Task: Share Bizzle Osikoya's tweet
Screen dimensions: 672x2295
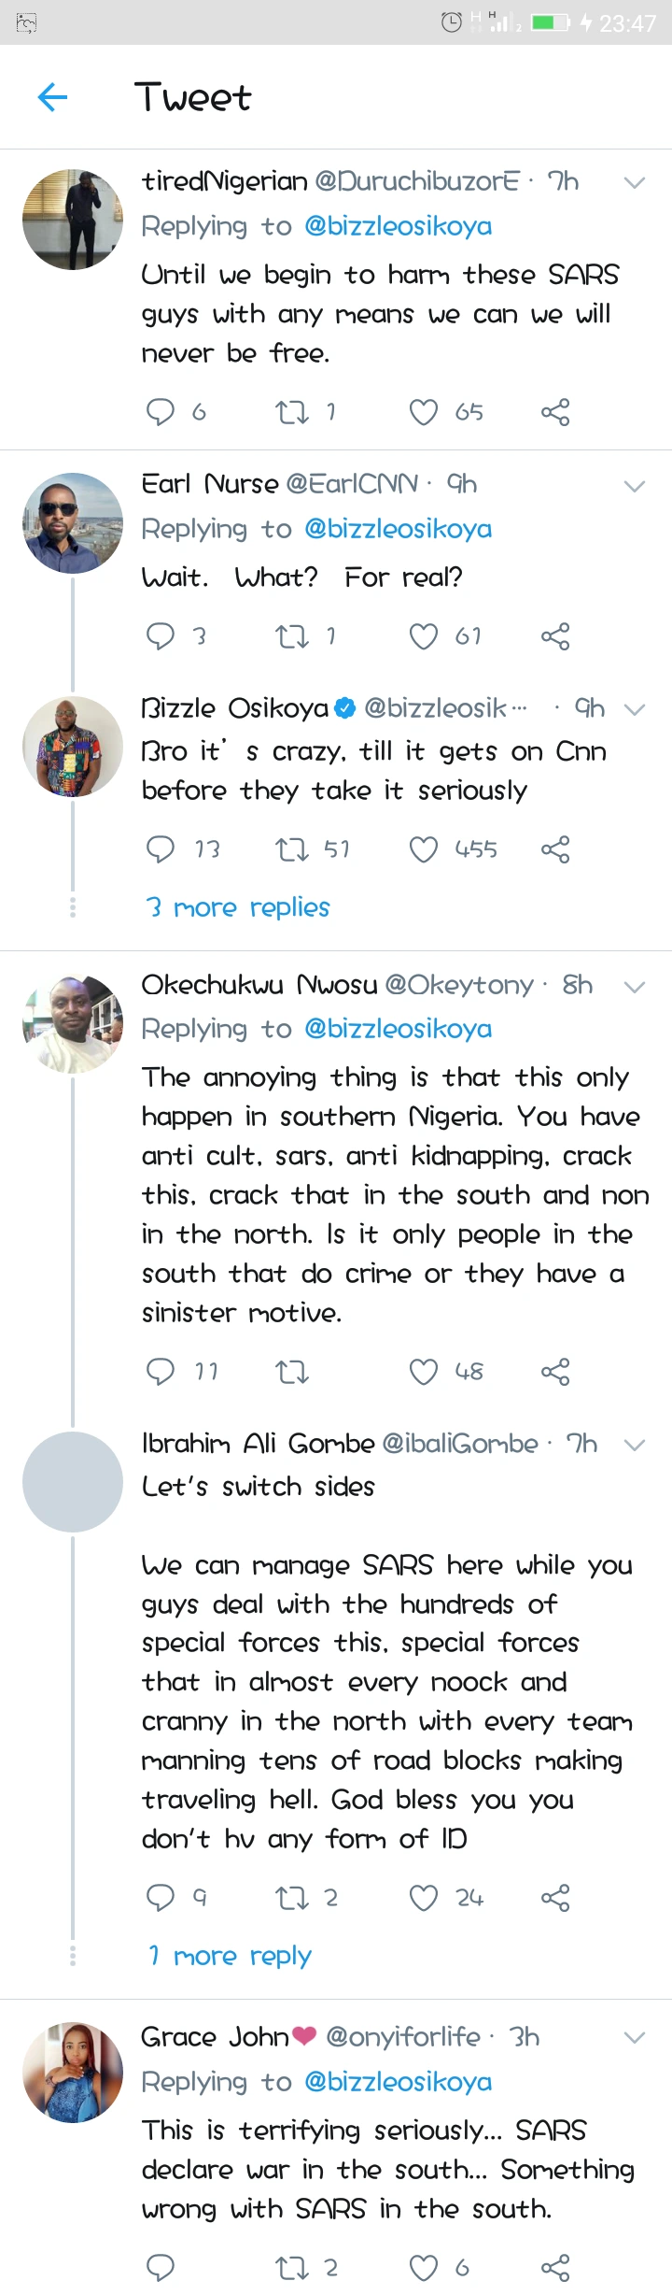Action: click(555, 849)
